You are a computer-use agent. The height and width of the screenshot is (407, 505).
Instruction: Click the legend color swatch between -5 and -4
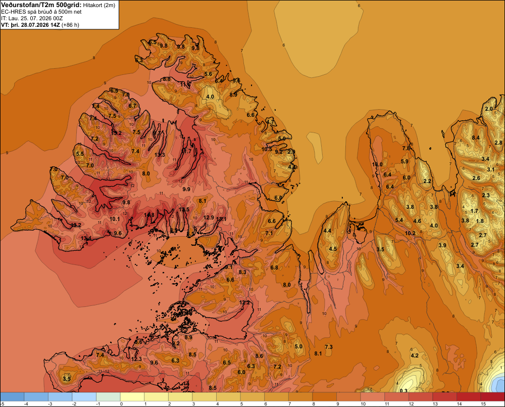pyautogui.click(x=12, y=396)
